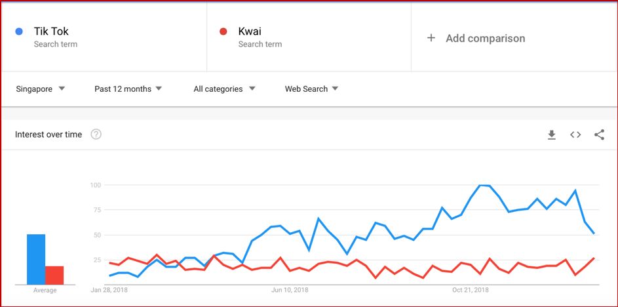Open the Singapore region dropdown

(40, 89)
